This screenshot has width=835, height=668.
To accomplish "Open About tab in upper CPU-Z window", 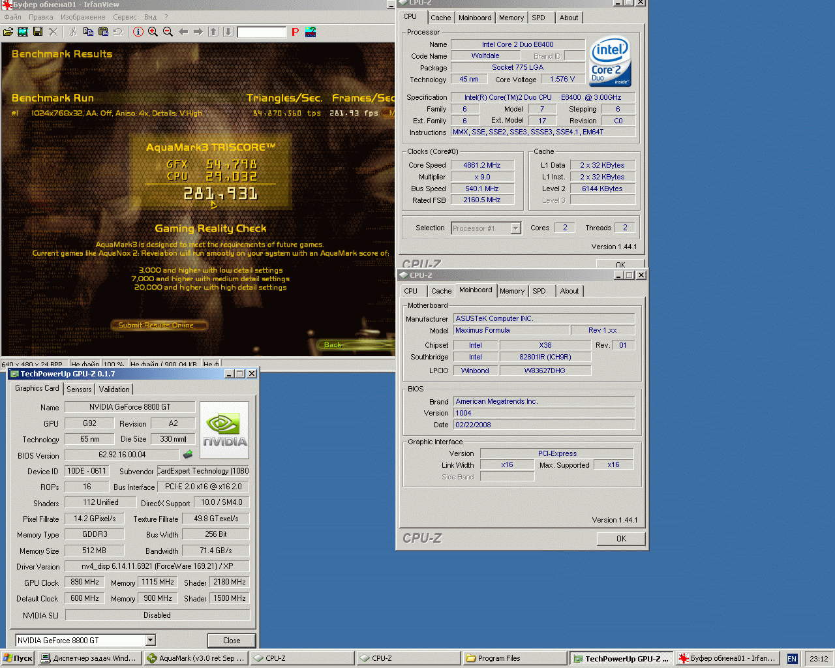I will click(569, 18).
